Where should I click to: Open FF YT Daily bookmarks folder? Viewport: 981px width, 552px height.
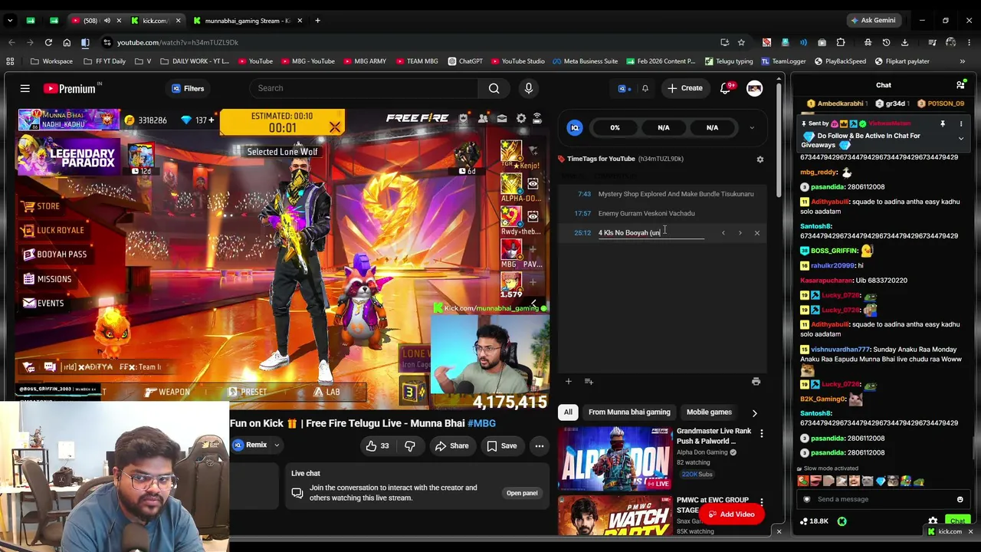[x=104, y=61]
